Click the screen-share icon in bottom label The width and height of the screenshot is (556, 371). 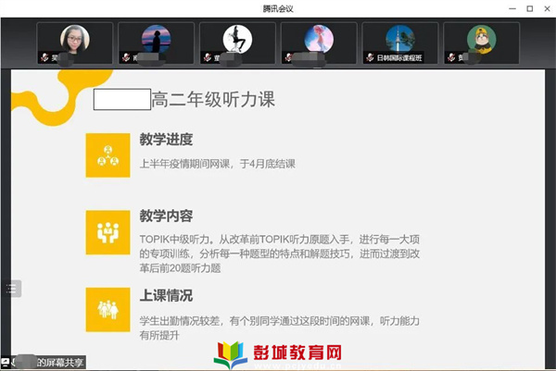click(x=6, y=362)
